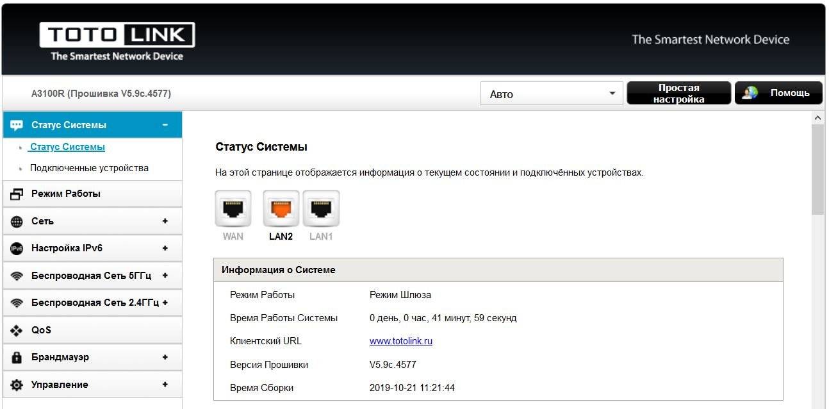Expand the Брандмауэр plus sign
The width and height of the screenshot is (829, 409).
pos(165,357)
